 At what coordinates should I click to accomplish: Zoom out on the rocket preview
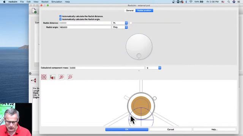click(x=70, y=77)
